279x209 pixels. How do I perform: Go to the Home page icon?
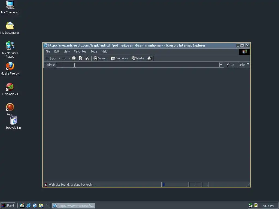click(87, 58)
